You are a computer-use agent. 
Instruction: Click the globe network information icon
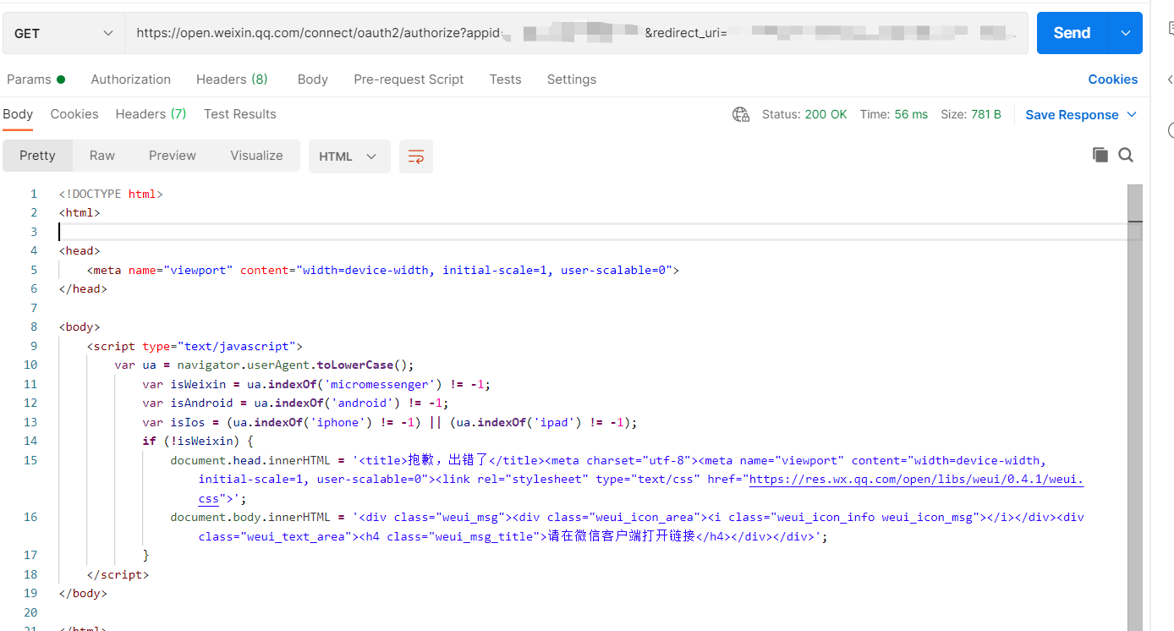pos(741,114)
